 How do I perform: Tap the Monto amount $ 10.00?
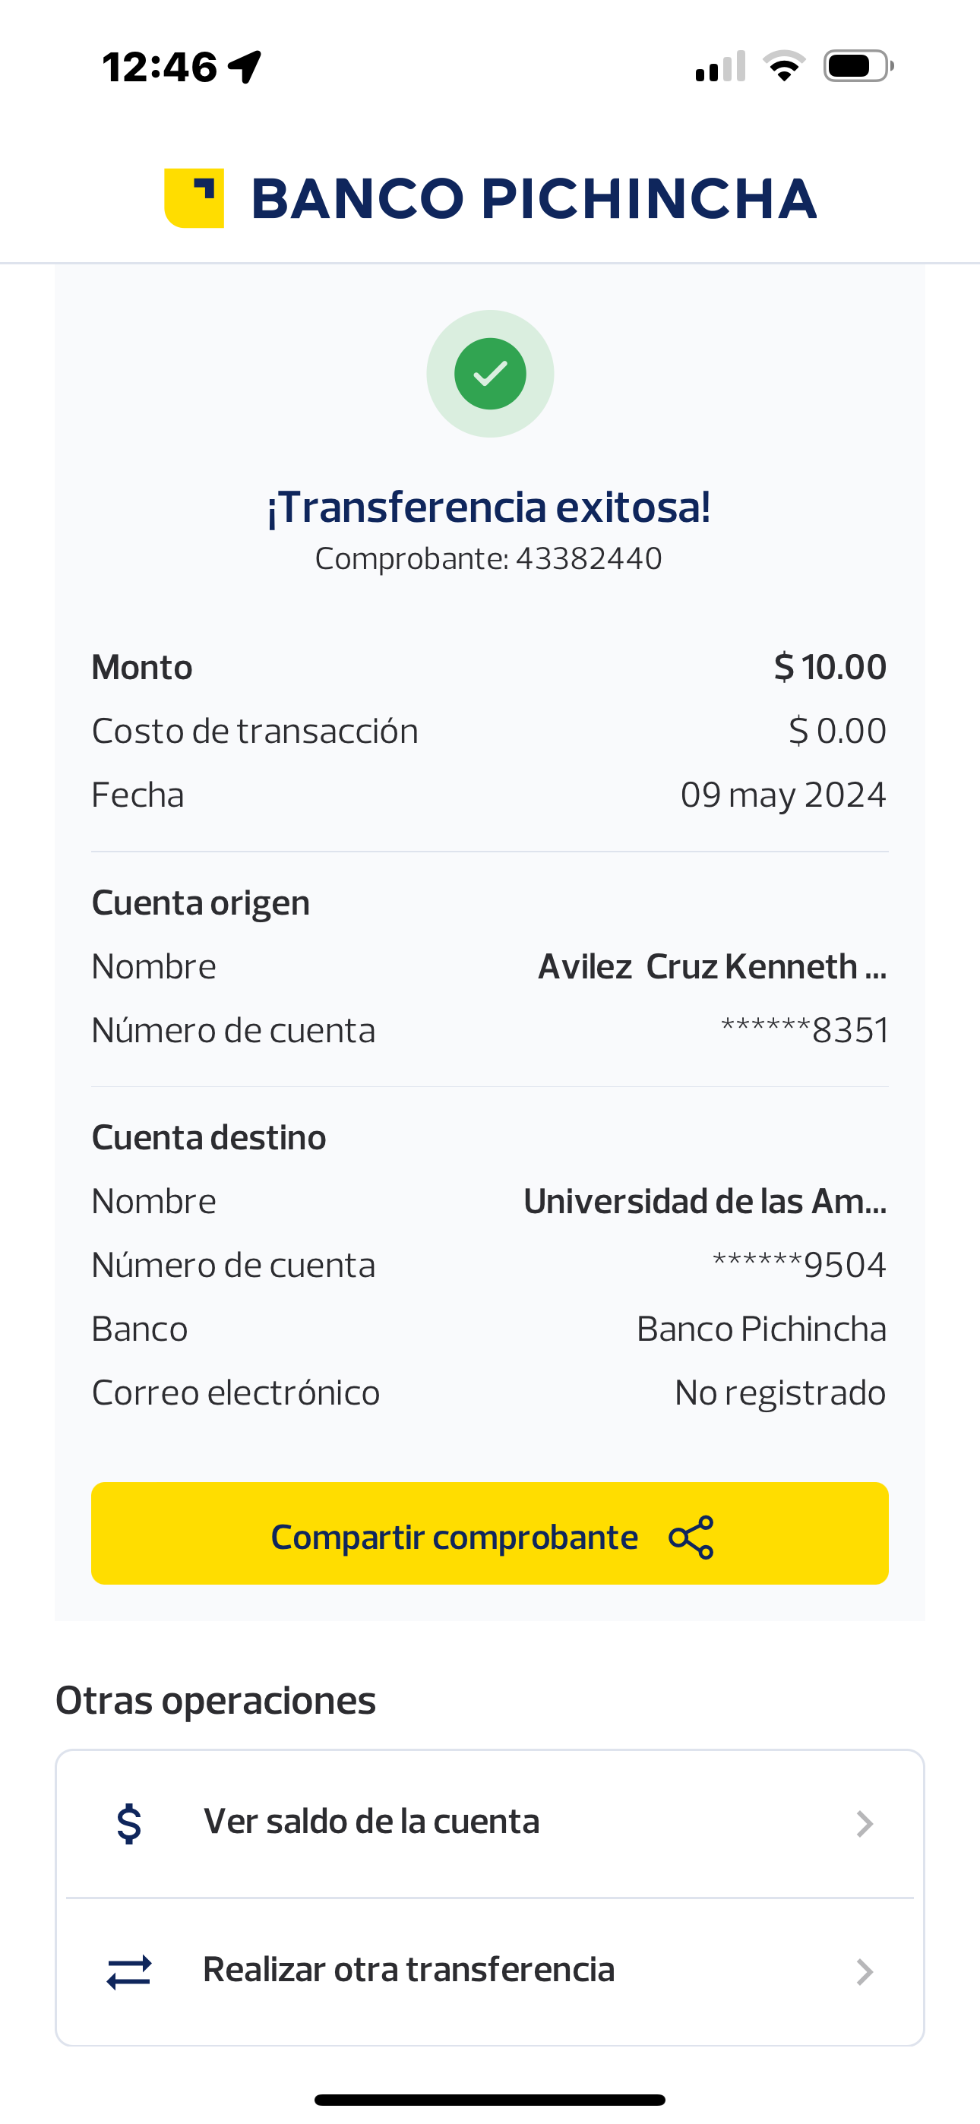pos(830,667)
